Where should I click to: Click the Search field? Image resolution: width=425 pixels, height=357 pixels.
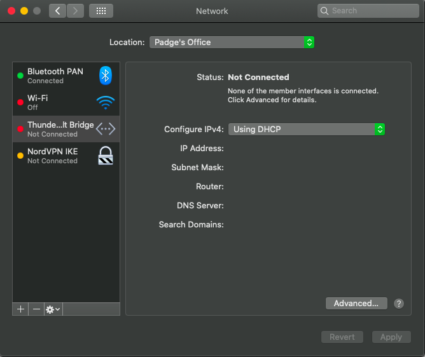[368, 11]
